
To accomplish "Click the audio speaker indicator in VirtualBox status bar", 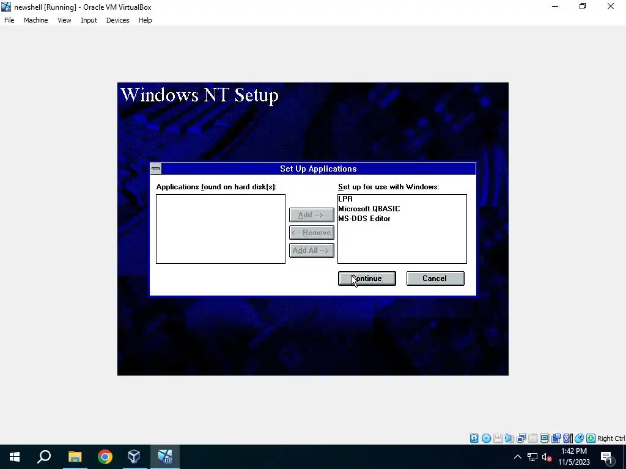I will [x=509, y=438].
